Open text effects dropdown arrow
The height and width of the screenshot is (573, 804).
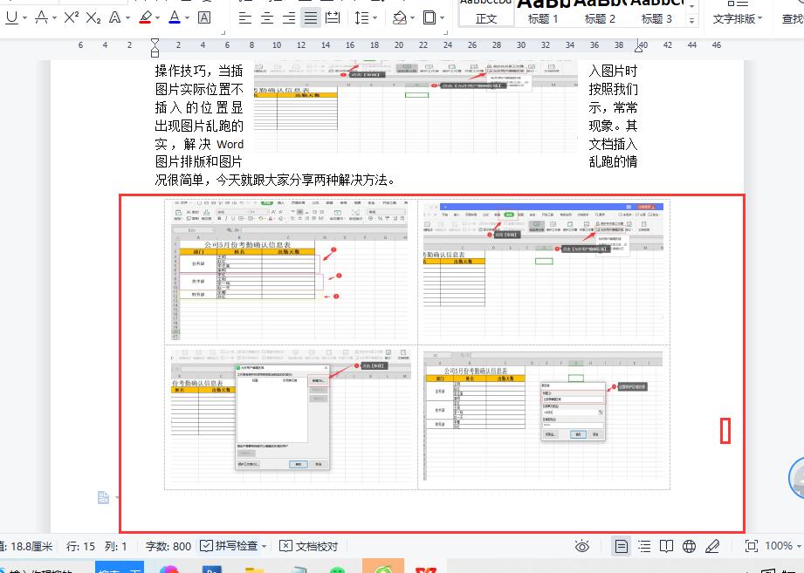pos(127,18)
